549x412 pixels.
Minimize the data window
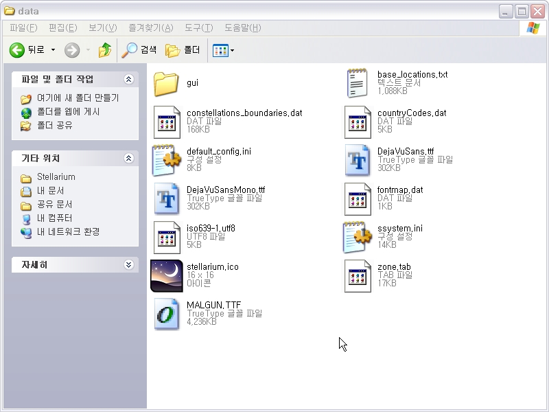(x=506, y=12)
